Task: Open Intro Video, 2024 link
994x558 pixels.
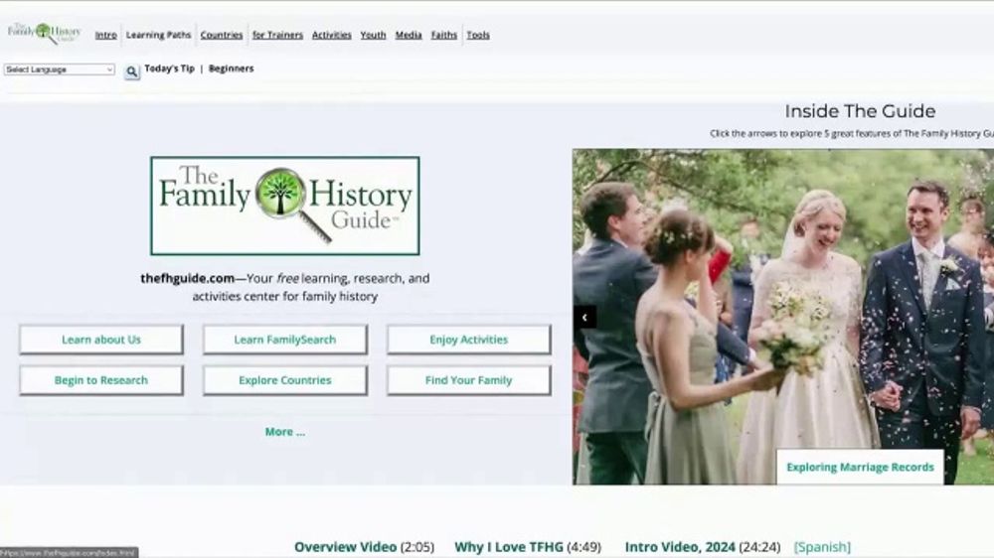Action: (x=680, y=547)
